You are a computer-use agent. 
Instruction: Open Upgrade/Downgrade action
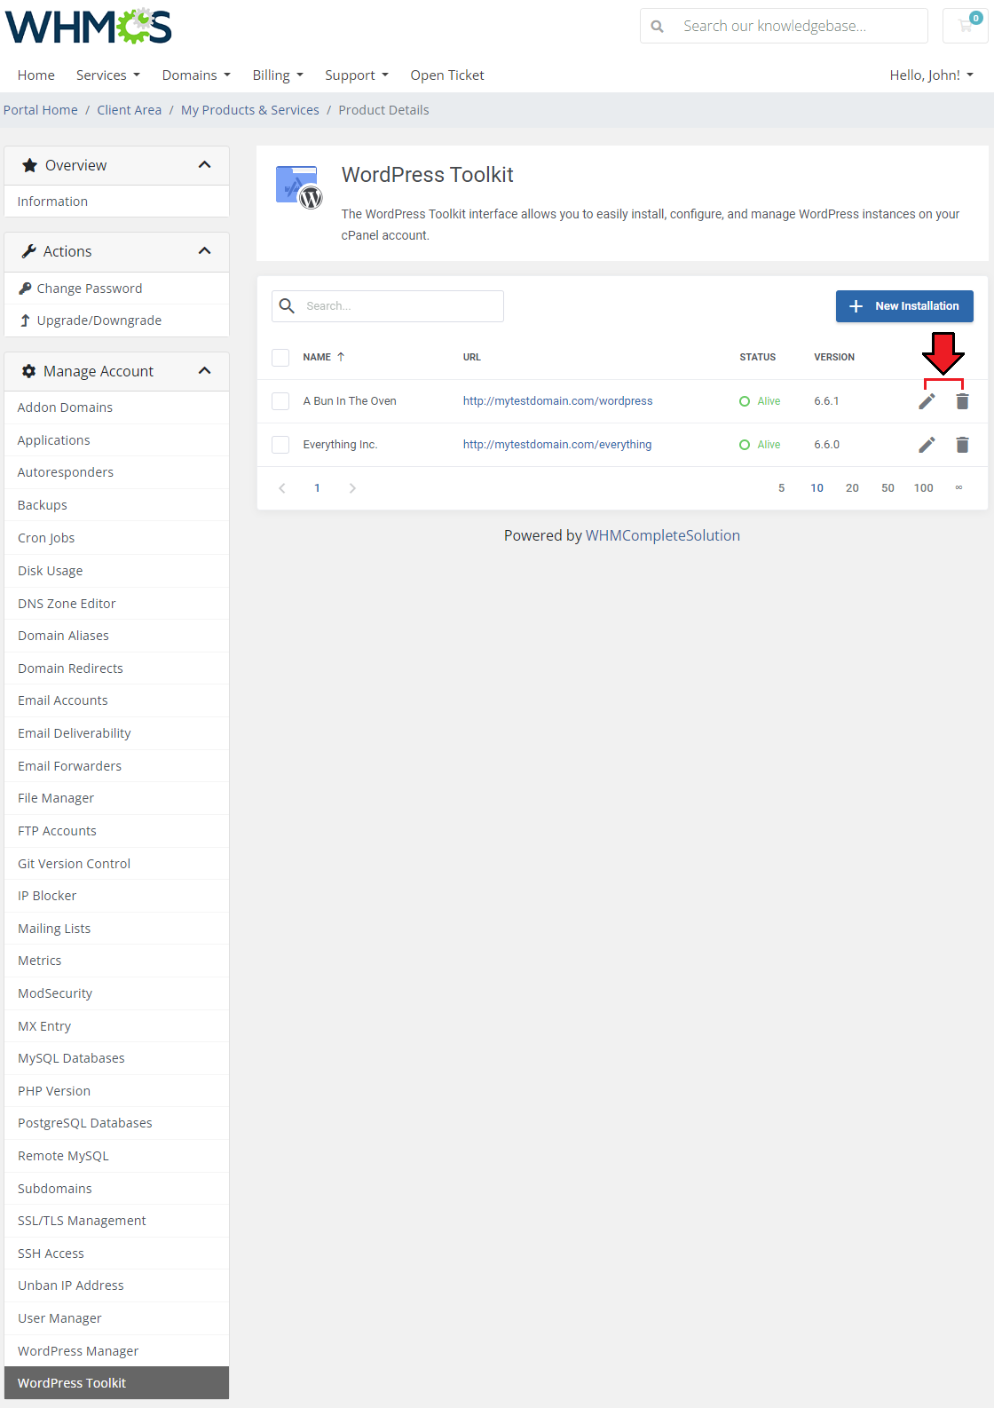coord(117,320)
